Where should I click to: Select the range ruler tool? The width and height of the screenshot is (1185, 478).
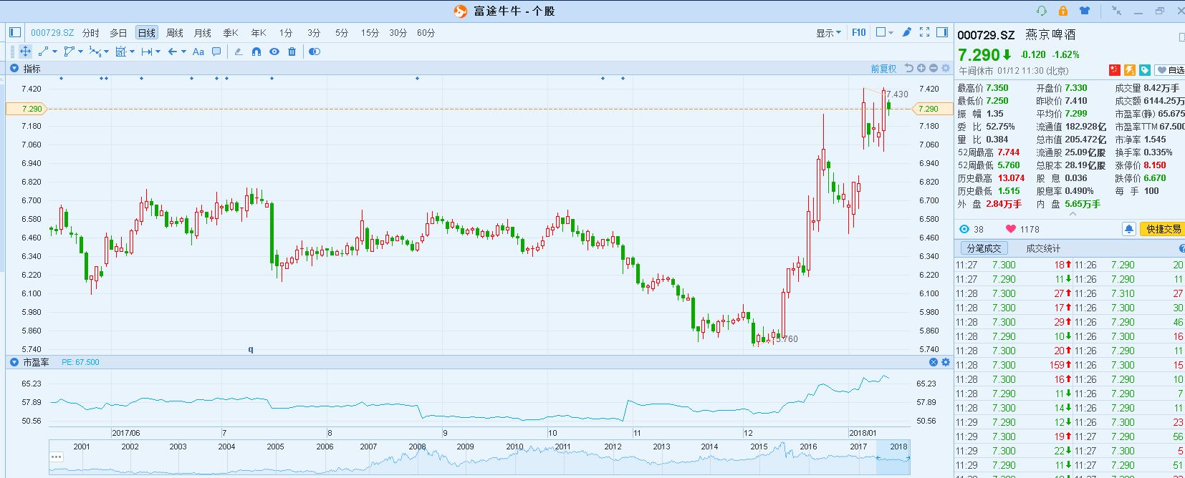[x=146, y=52]
